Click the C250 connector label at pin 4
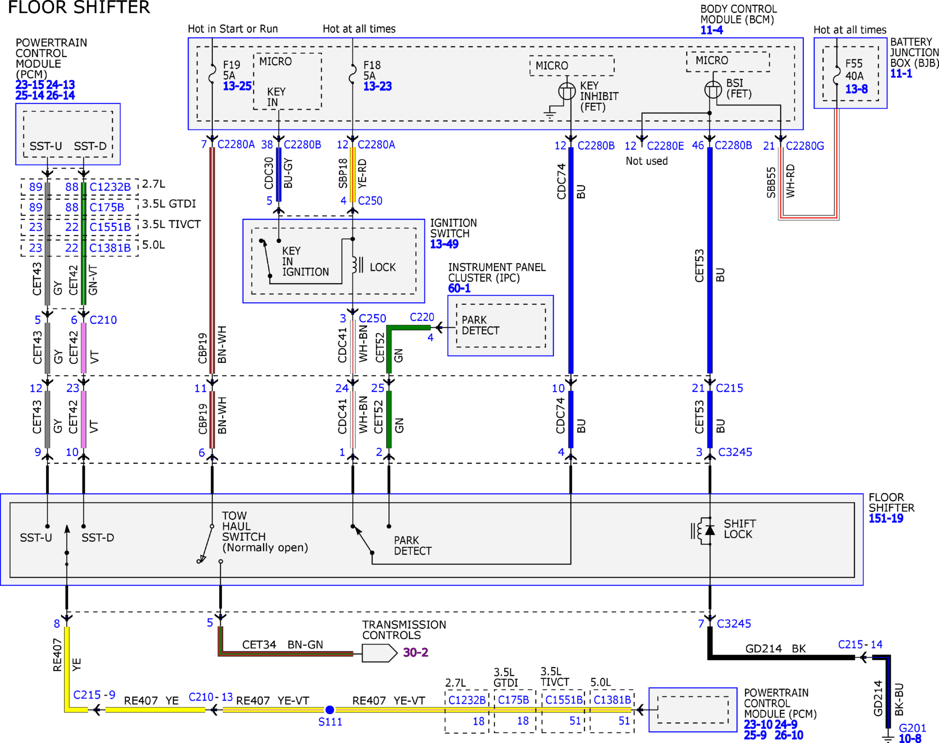The image size is (939, 743). [x=370, y=201]
